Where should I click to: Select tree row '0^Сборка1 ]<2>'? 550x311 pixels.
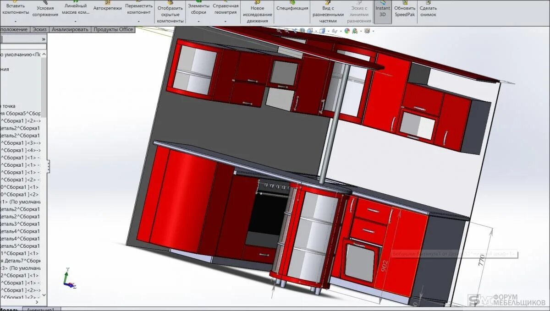(x=20, y=194)
